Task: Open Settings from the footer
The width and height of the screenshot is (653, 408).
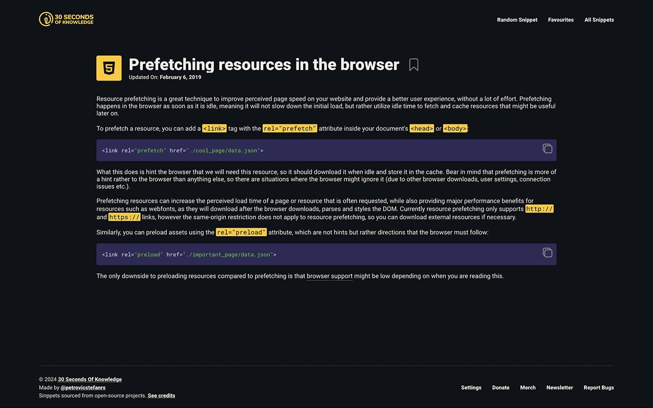Action: (471, 388)
